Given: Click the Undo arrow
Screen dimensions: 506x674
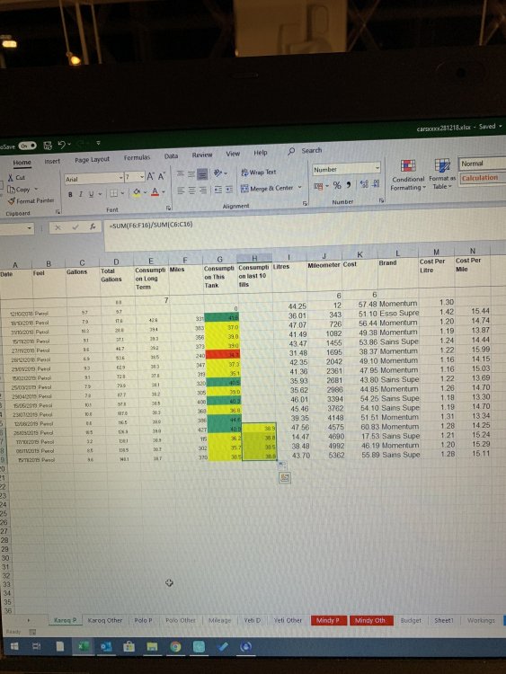Looking at the screenshot, I should pos(61,145).
